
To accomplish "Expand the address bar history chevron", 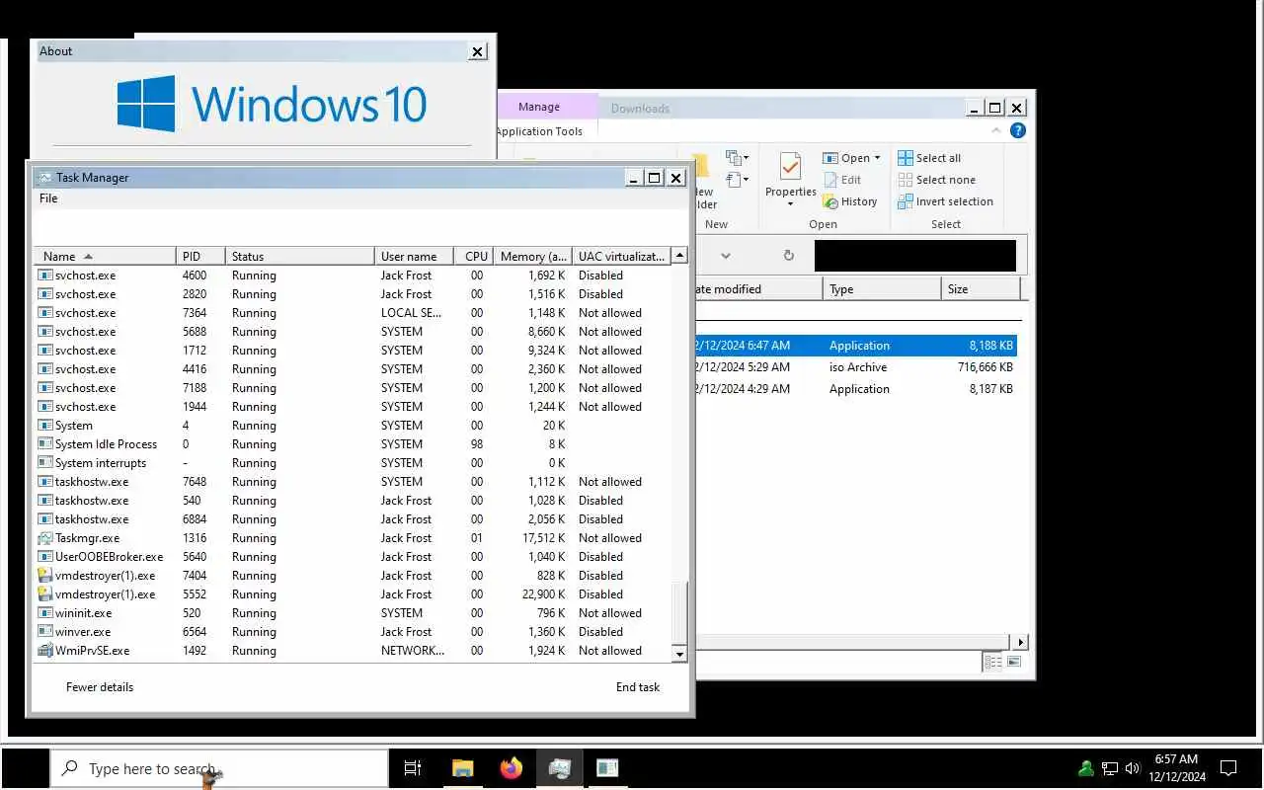I will point(725,256).
